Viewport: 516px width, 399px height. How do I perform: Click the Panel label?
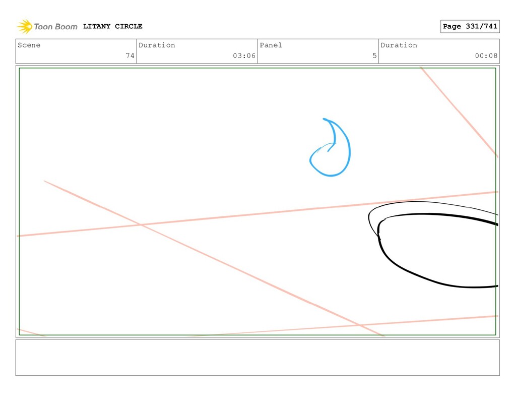[271, 45]
